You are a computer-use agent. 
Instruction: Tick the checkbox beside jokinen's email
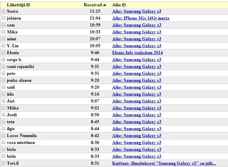(x=3, y=18)
